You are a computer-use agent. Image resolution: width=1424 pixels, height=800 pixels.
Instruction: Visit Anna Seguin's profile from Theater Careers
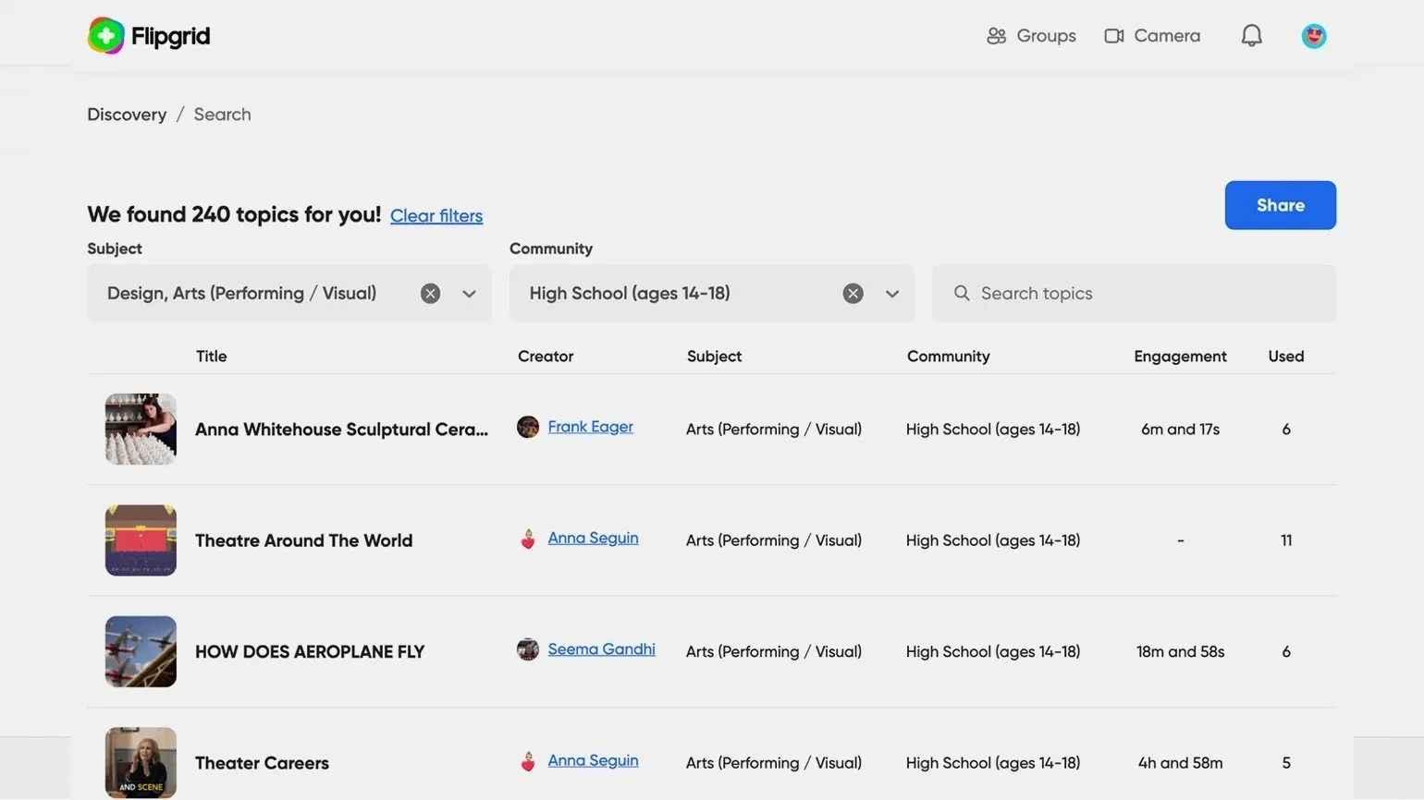pos(593,760)
